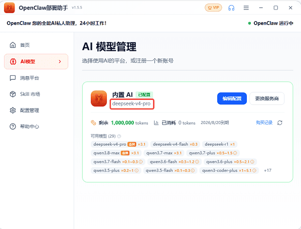
Task: Click info icon on qwen3.5-plus chip
Action: [x=136, y=170]
